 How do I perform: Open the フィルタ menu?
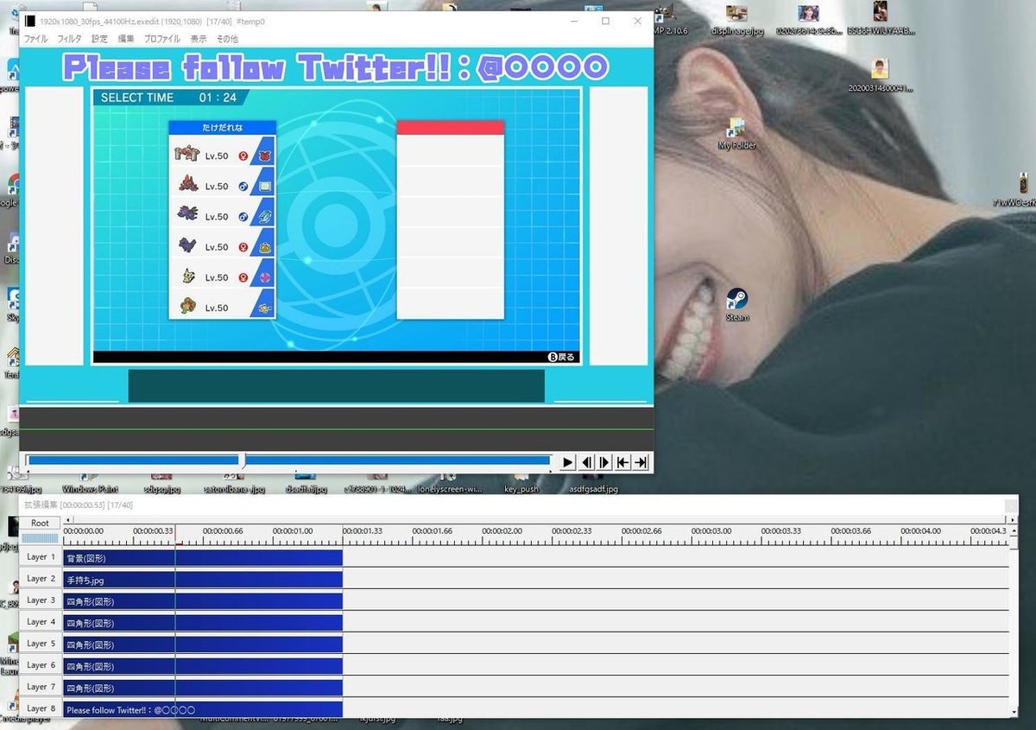coord(69,39)
